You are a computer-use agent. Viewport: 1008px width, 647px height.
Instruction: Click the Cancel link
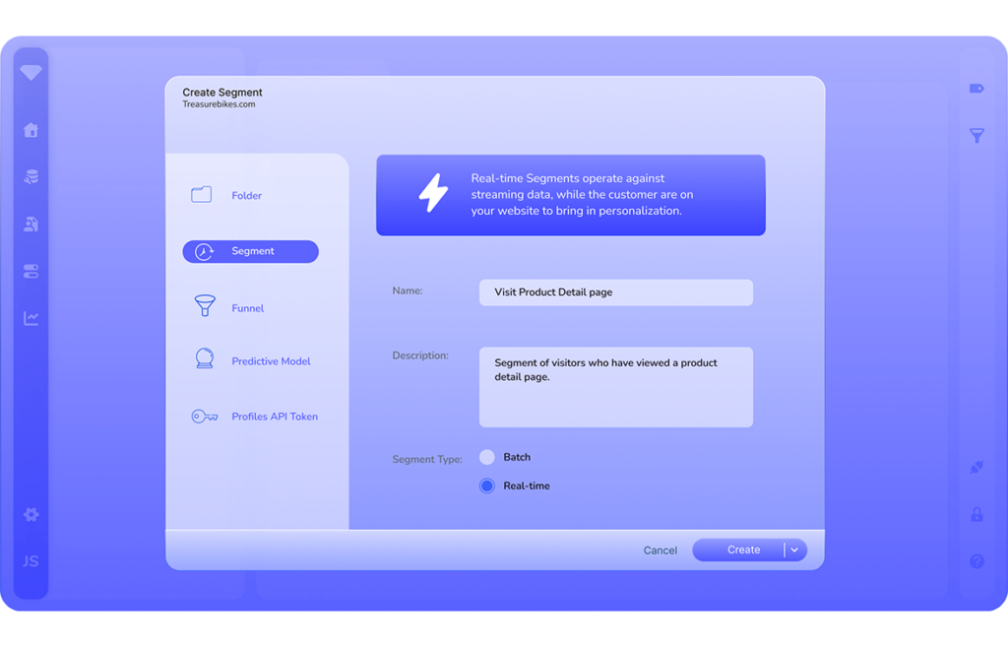660,550
